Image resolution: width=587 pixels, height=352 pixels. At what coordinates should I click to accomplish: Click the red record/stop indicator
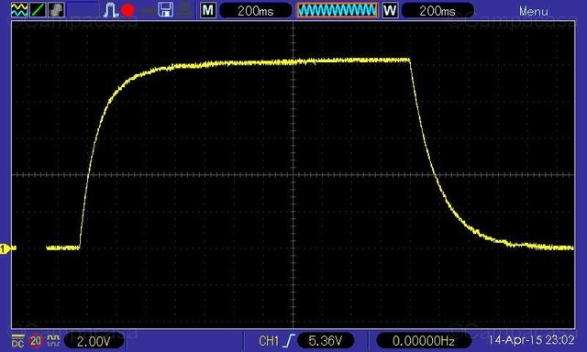point(128,10)
